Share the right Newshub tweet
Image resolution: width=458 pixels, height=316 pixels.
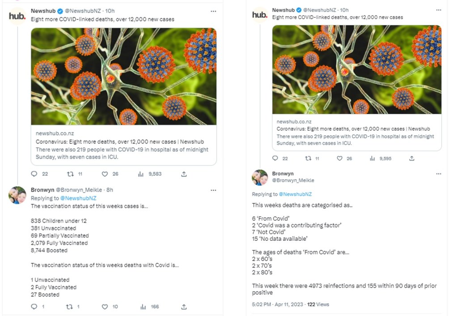411,158
